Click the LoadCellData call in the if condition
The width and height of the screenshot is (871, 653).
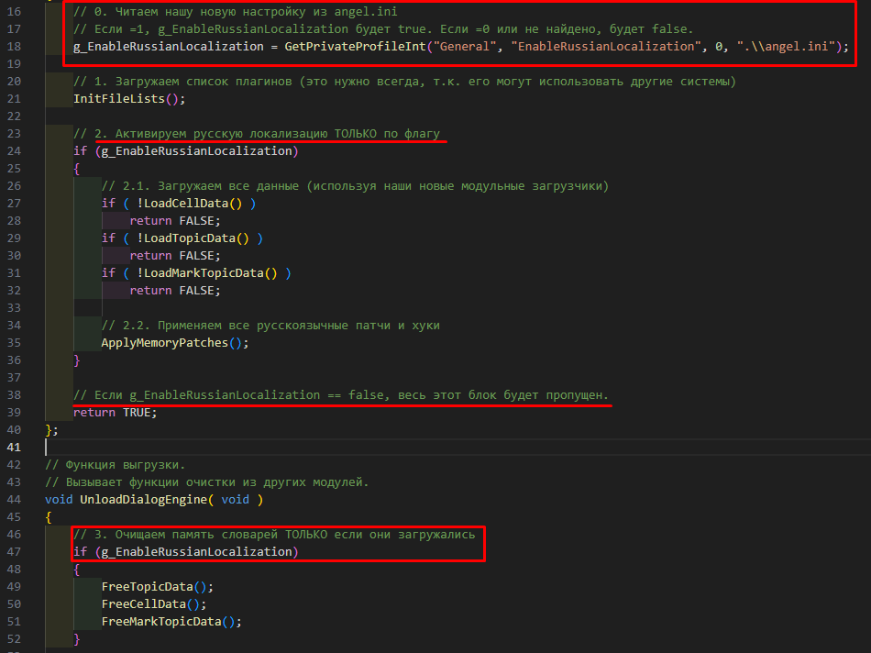click(193, 204)
